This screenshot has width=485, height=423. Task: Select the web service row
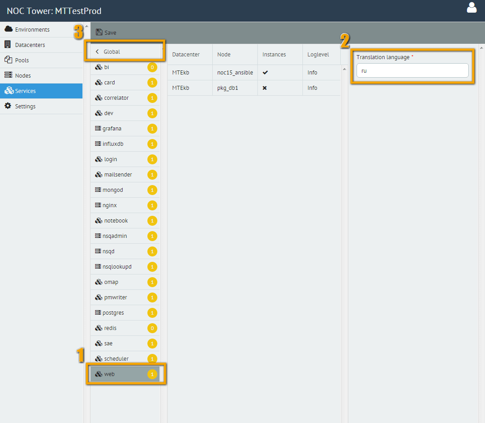125,374
